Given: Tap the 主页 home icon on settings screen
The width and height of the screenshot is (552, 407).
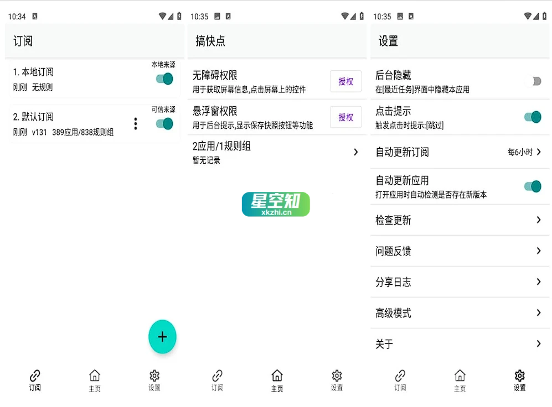Looking at the screenshot, I should tap(459, 380).
